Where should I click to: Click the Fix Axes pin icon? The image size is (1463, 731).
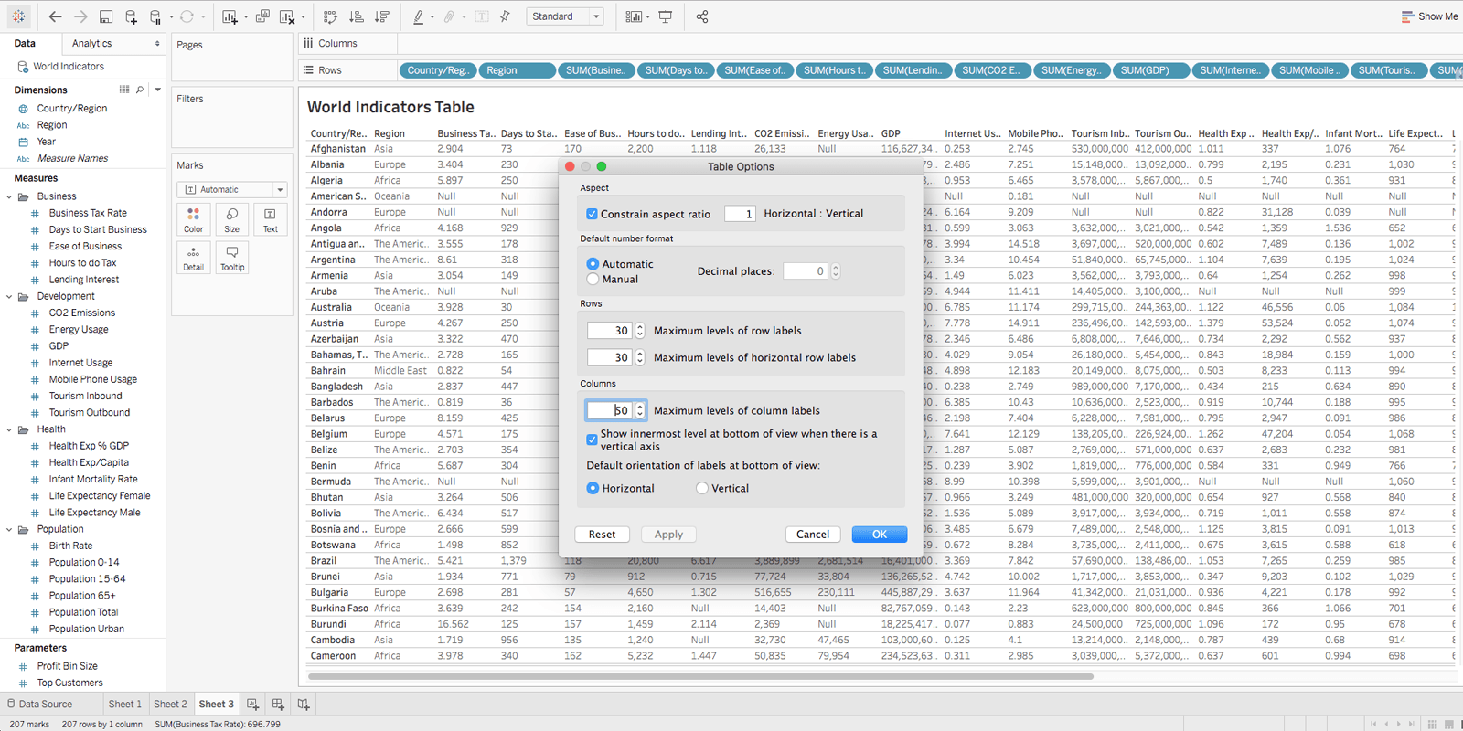505,16
